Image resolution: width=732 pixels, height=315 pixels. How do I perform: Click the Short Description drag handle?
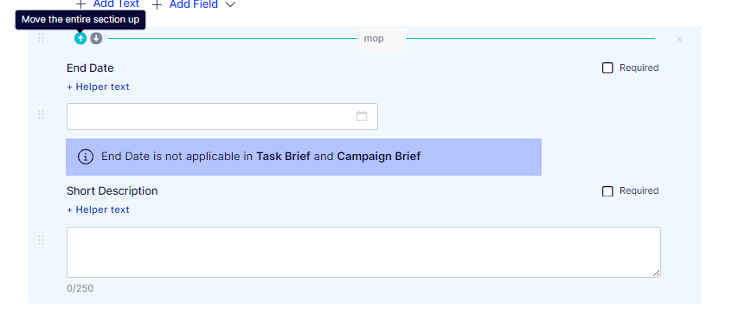(x=41, y=241)
